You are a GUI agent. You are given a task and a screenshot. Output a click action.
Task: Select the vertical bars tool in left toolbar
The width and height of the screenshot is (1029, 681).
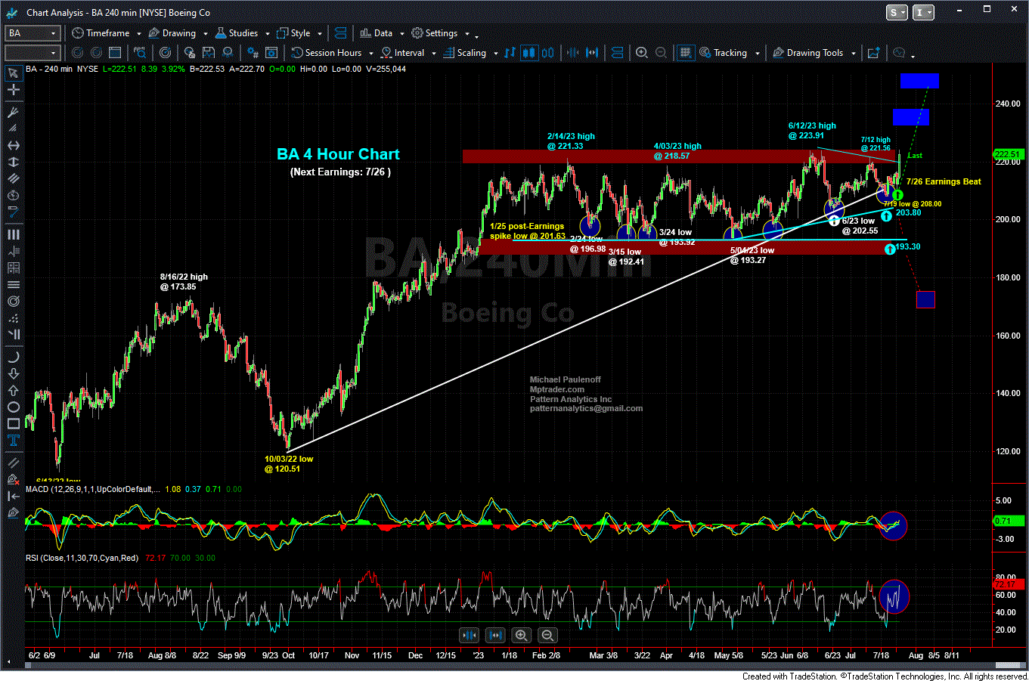click(13, 235)
